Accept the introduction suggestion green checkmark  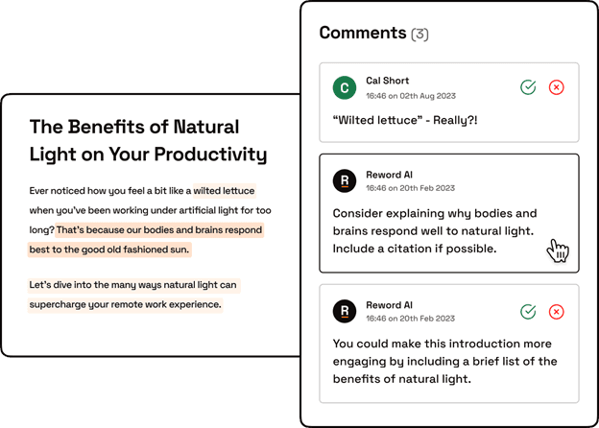pos(528,312)
